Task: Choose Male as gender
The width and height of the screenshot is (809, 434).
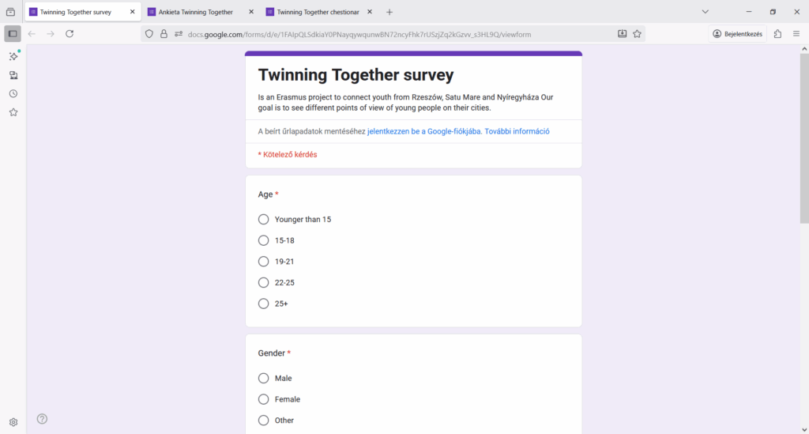Action: [x=264, y=378]
